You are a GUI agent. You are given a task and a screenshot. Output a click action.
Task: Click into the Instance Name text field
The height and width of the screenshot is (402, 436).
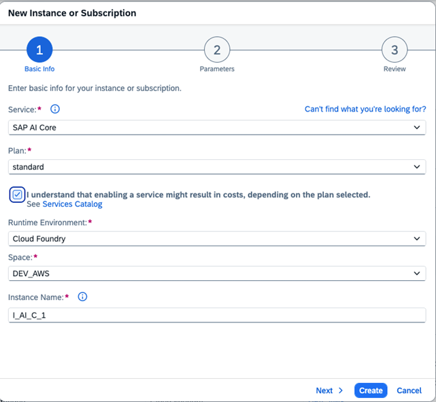coord(217,315)
